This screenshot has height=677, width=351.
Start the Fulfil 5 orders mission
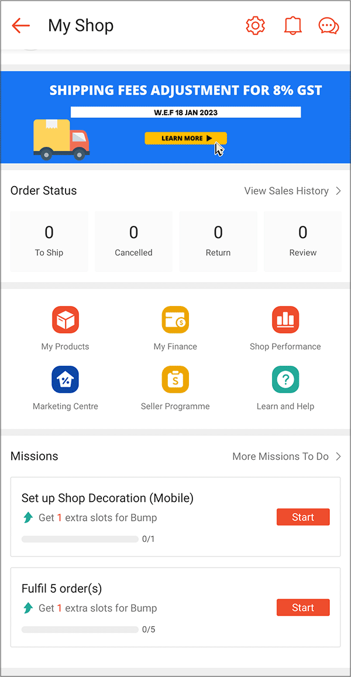tap(302, 607)
